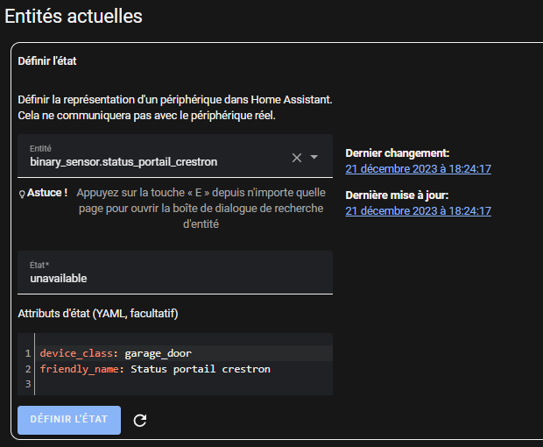543x447 pixels.
Task: Expand the Entité dropdown arrow
Action: coord(314,158)
